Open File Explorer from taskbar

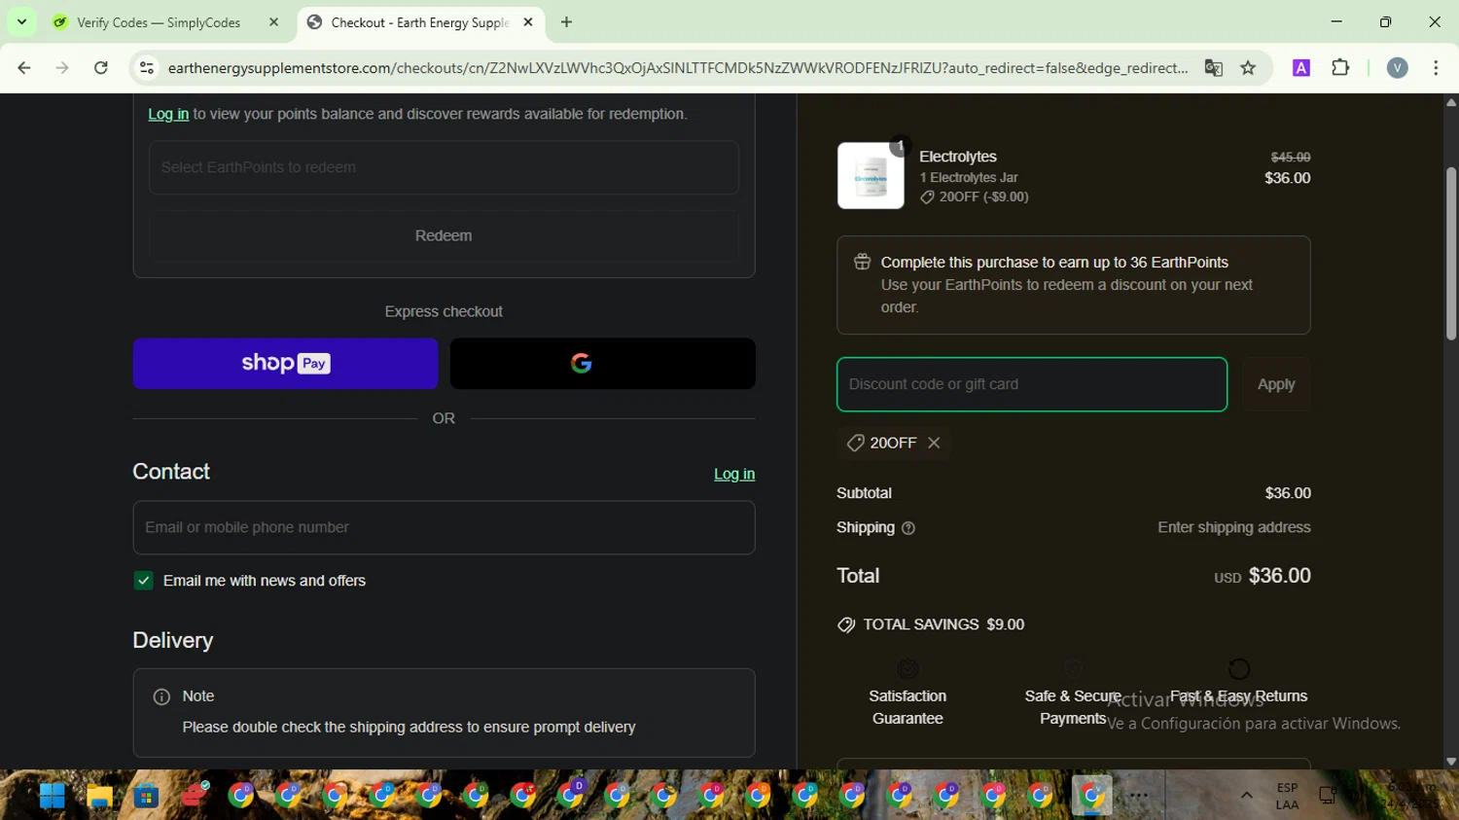[99, 796]
